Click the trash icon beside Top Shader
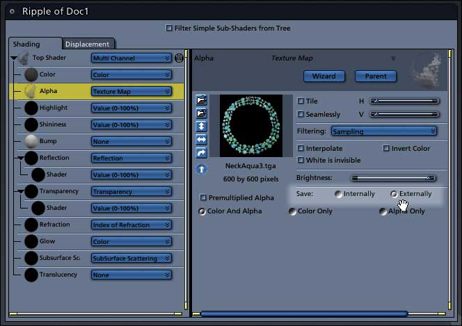 (179, 58)
